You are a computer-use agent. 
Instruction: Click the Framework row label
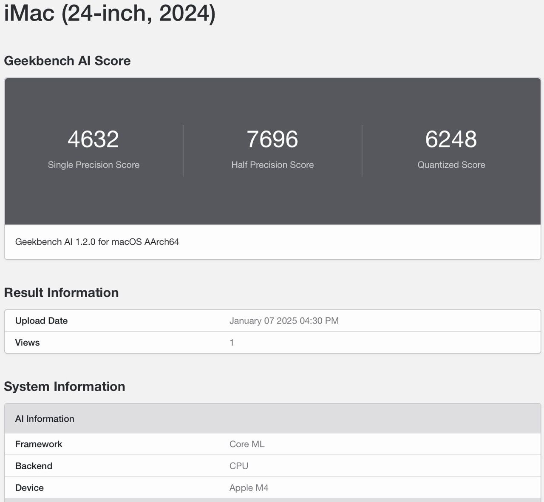[x=39, y=444]
